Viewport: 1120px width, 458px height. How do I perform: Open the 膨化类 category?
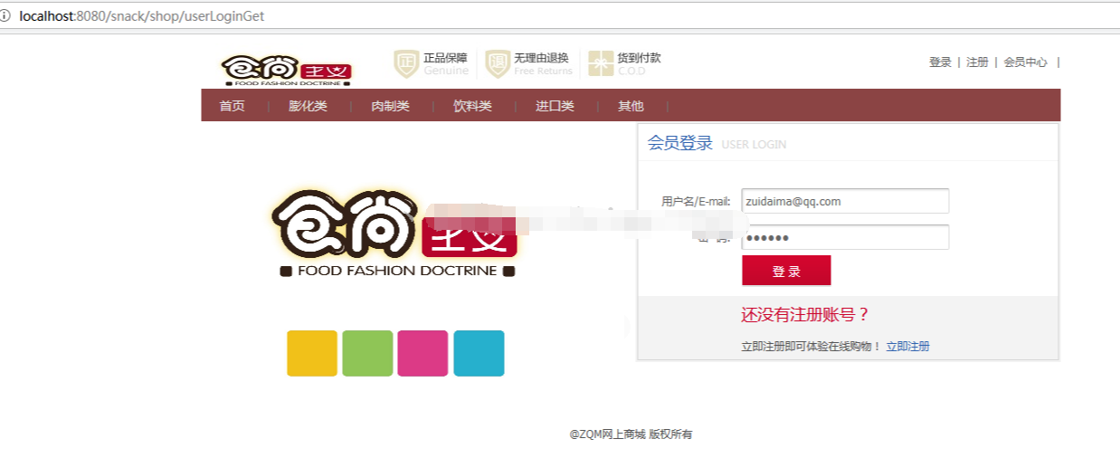coord(308,106)
